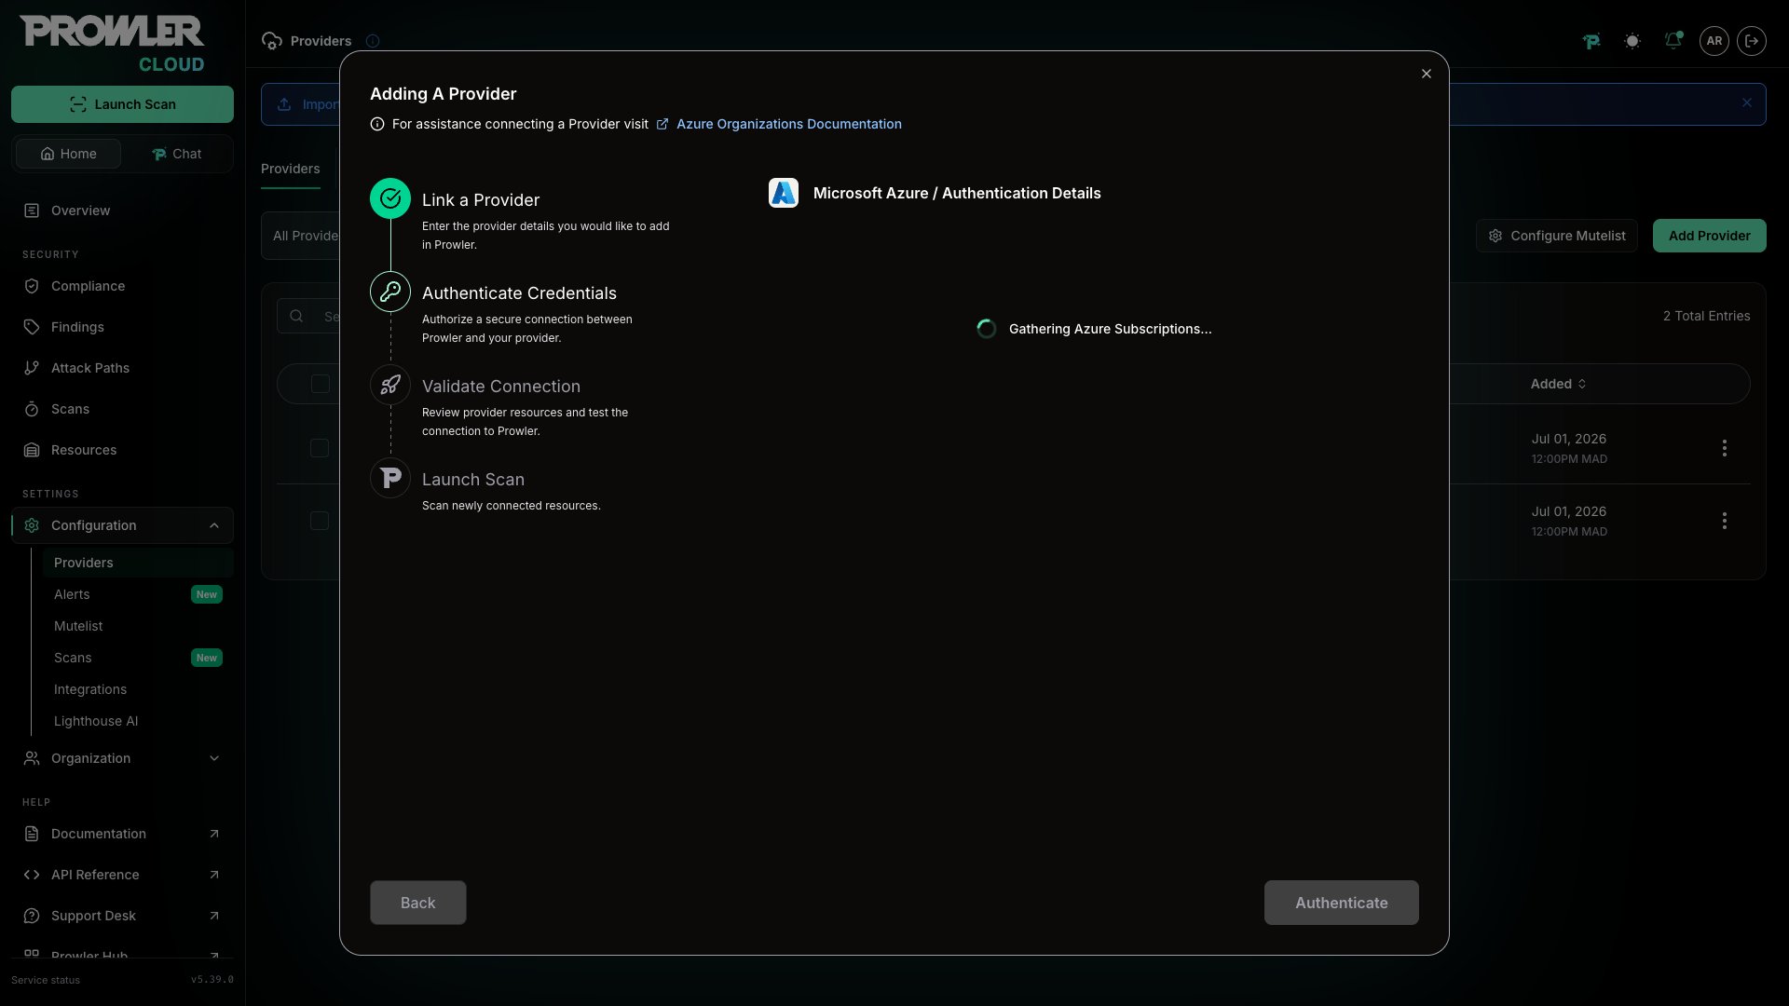Open the AR user avatar menu
The image size is (1789, 1006).
click(x=1714, y=41)
